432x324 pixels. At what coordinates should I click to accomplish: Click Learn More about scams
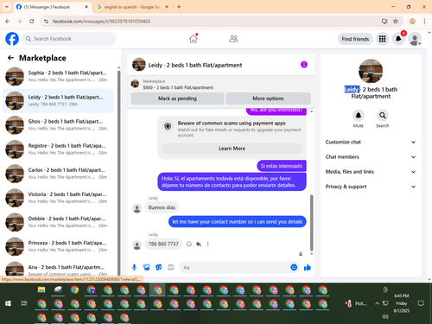(x=232, y=149)
